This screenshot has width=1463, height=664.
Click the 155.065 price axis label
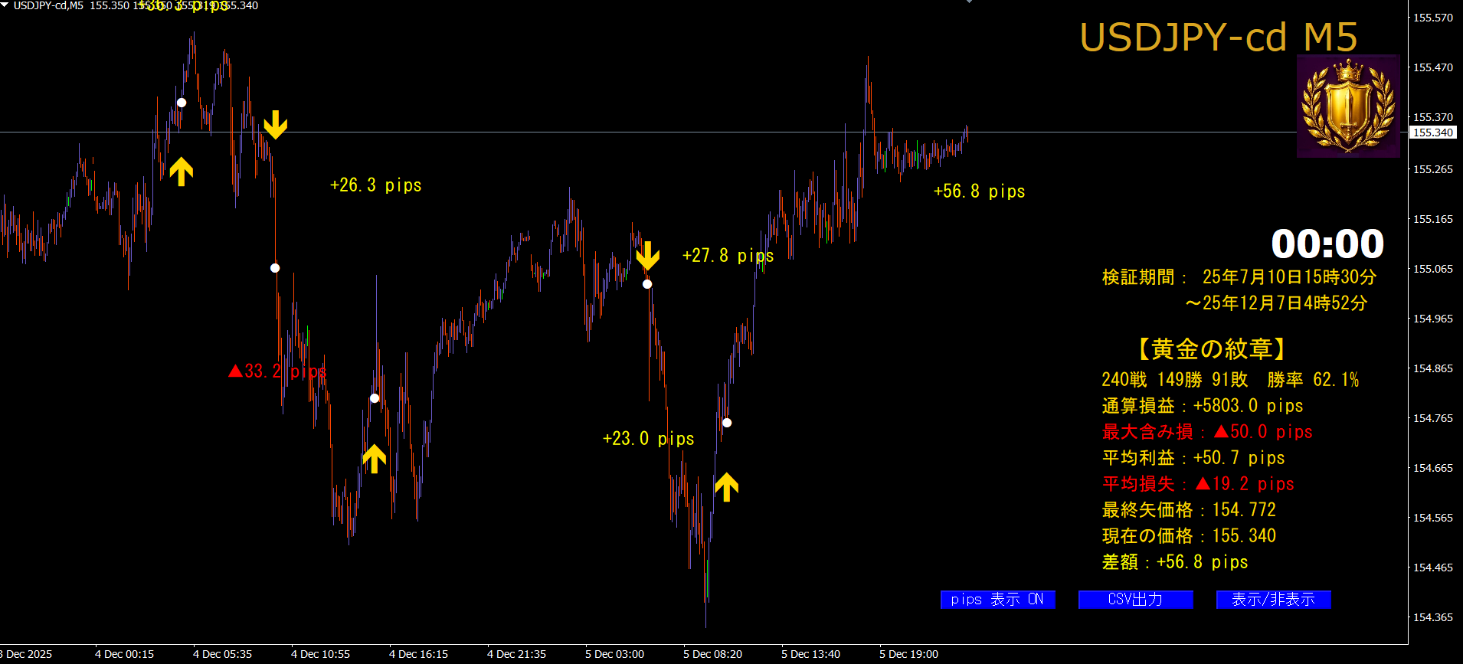click(x=1433, y=269)
